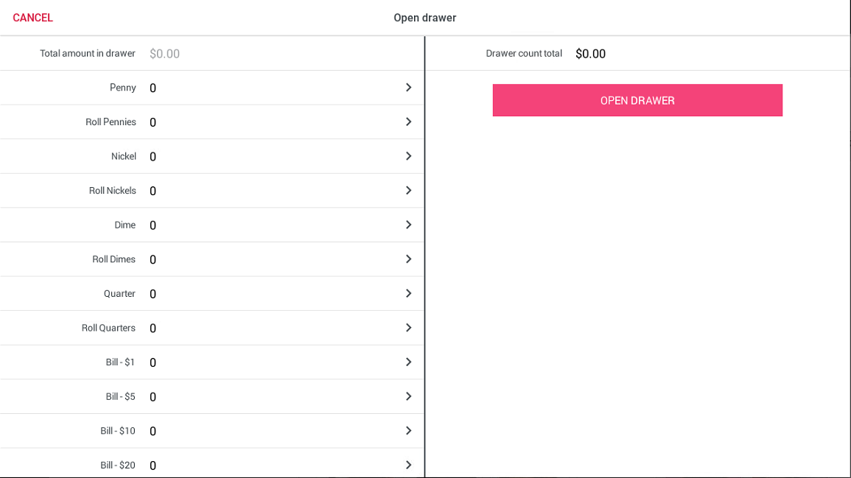This screenshot has width=851, height=478.
Task: Expand the Bill - $10 chevron
Action: click(408, 431)
